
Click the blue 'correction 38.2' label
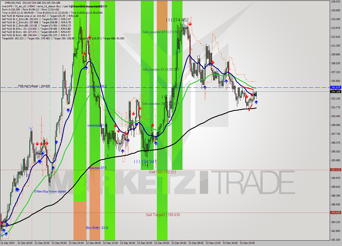point(97,86)
